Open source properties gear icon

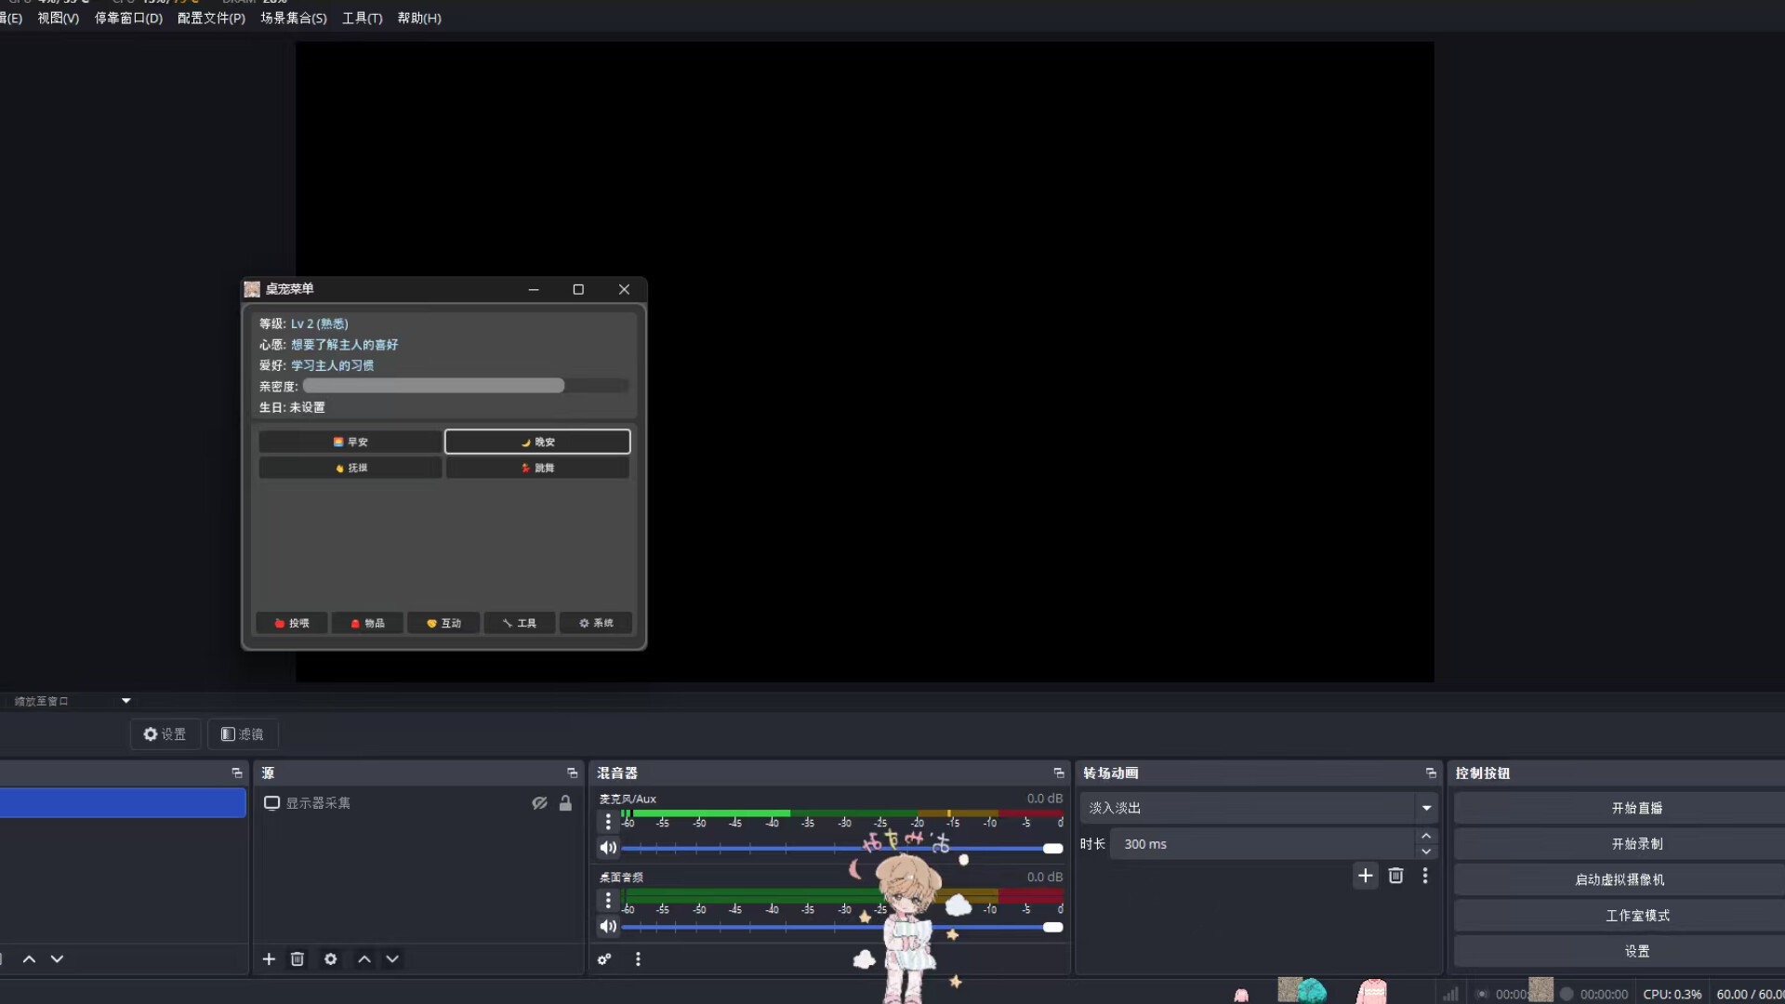pyautogui.click(x=330, y=958)
